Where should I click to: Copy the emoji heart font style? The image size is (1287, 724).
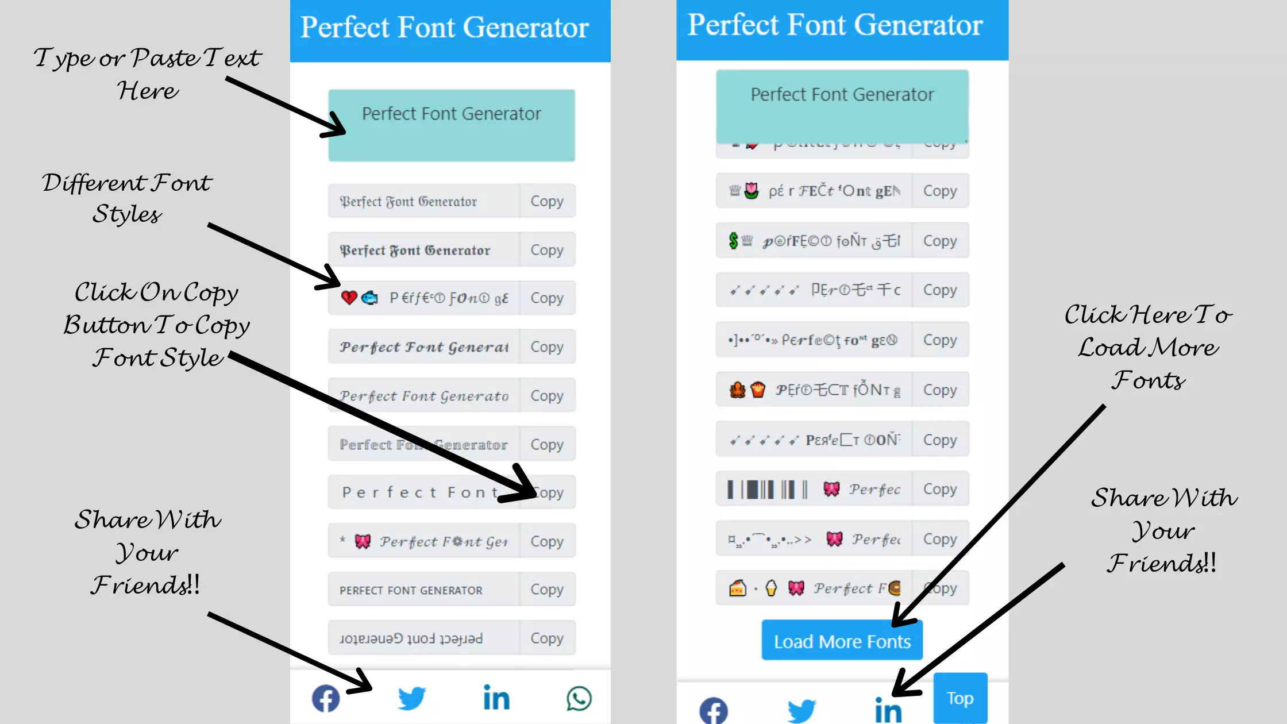547,298
